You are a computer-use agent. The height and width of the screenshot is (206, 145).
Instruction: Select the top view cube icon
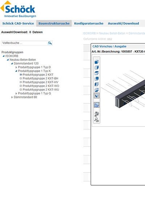coord(96,73)
